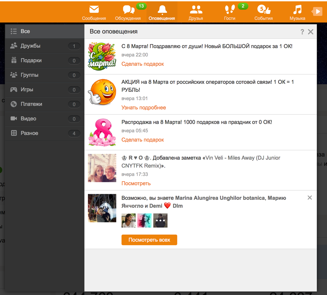The image size is (327, 295).
Task: Open the Сообщения envelope icon
Action: 94,10
